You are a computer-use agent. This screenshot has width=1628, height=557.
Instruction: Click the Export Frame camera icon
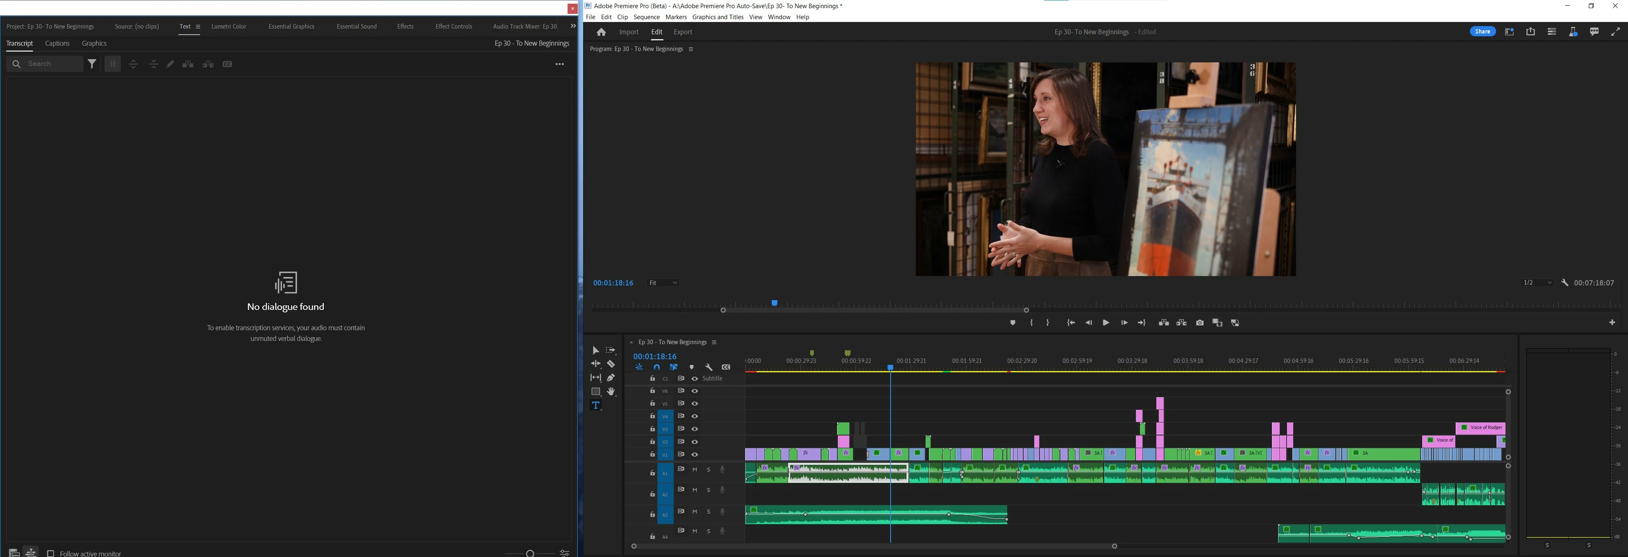[1200, 323]
